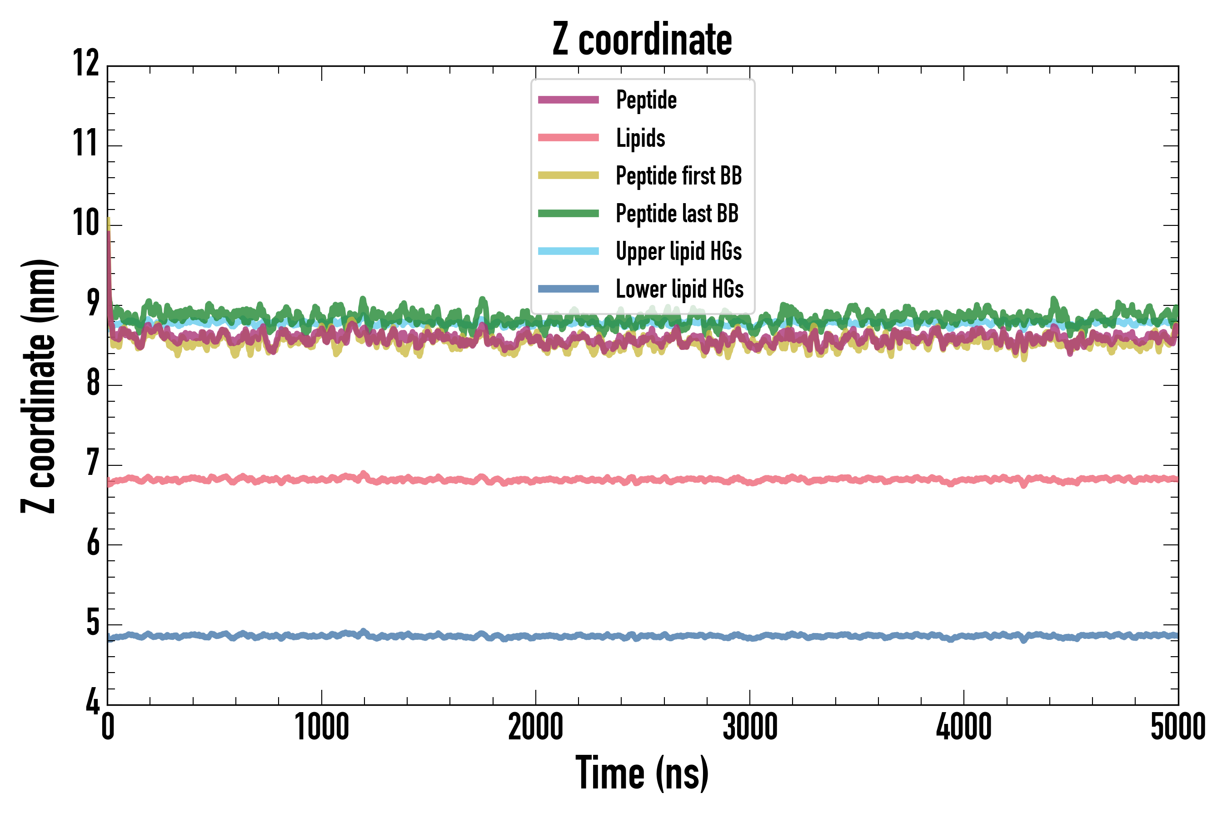Click the 'Time (ns)' x-axis label
The image size is (1227, 818).
(642, 773)
